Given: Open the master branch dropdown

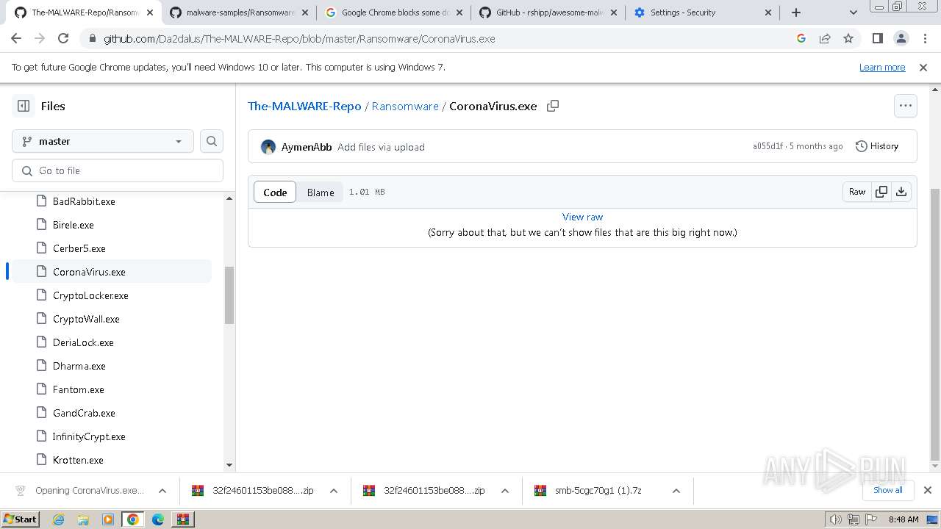Looking at the screenshot, I should click(103, 141).
